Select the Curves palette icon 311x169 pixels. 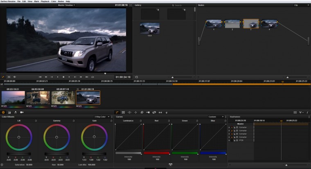point(117,112)
